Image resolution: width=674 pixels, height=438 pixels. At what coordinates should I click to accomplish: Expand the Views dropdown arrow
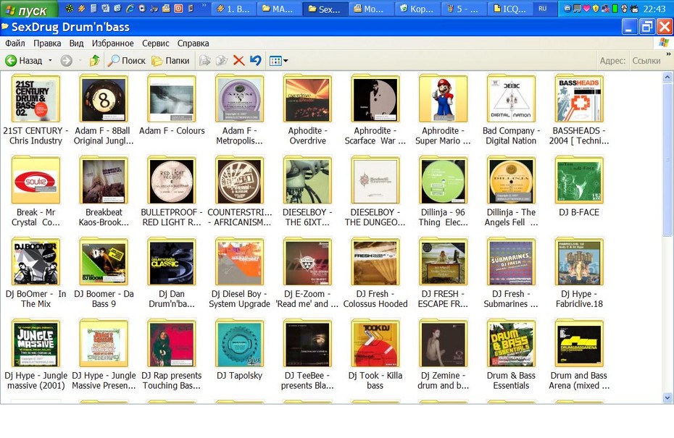286,61
